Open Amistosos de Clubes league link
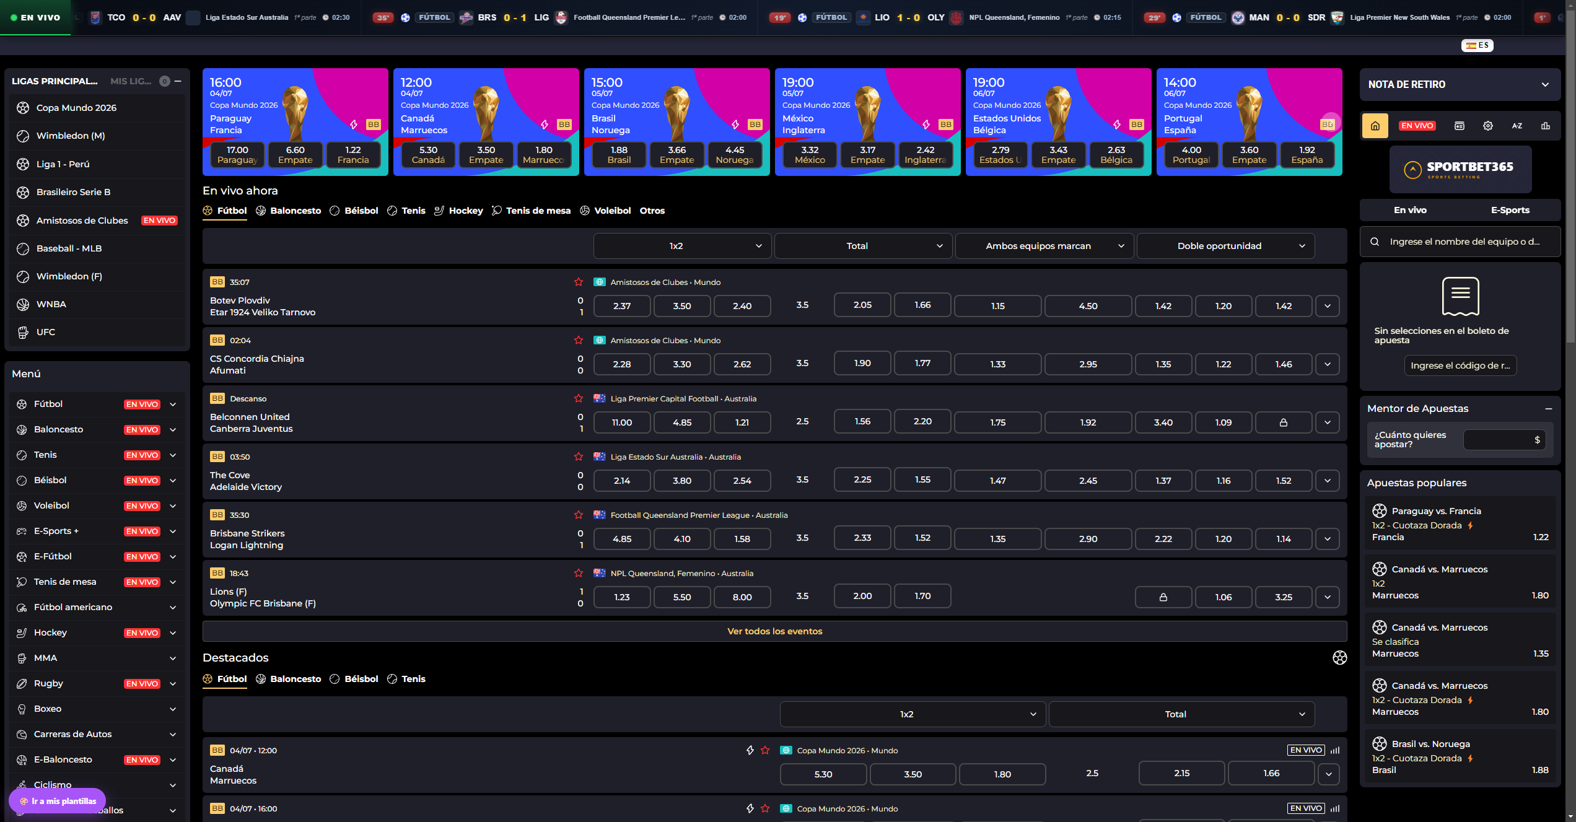Image resolution: width=1576 pixels, height=822 pixels. point(97,221)
